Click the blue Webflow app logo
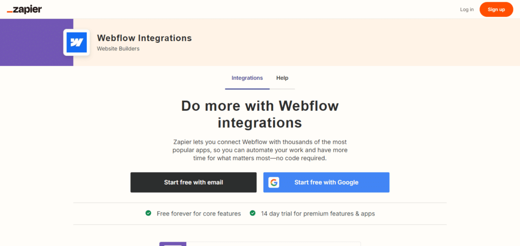 click(x=77, y=42)
